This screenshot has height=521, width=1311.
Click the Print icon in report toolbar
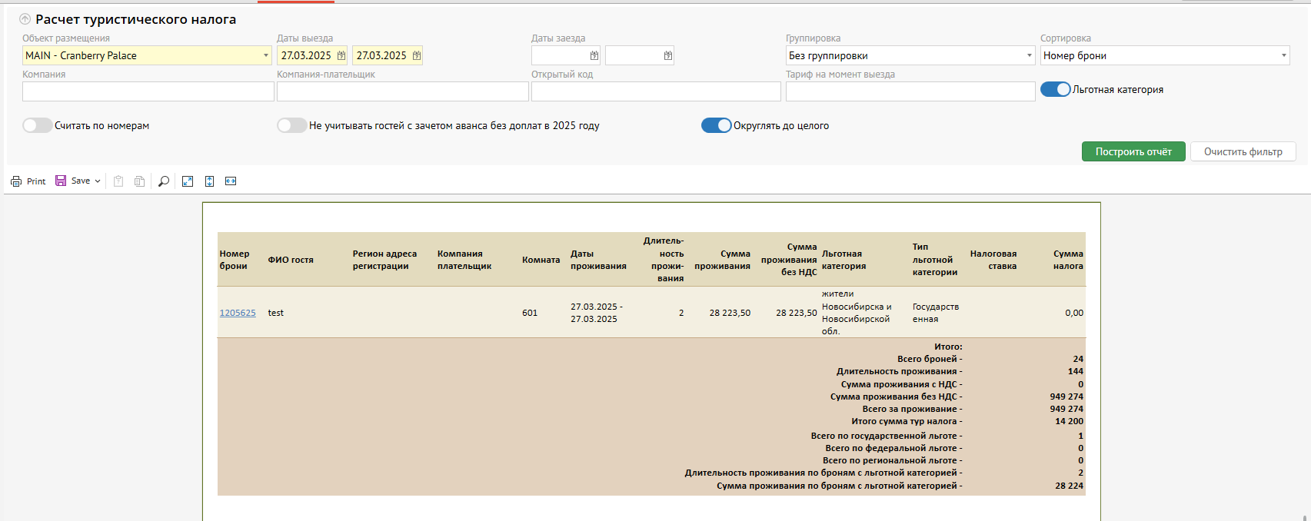[16, 181]
